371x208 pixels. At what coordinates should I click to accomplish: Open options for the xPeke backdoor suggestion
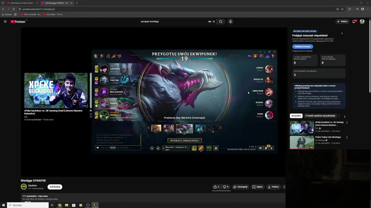347,122
